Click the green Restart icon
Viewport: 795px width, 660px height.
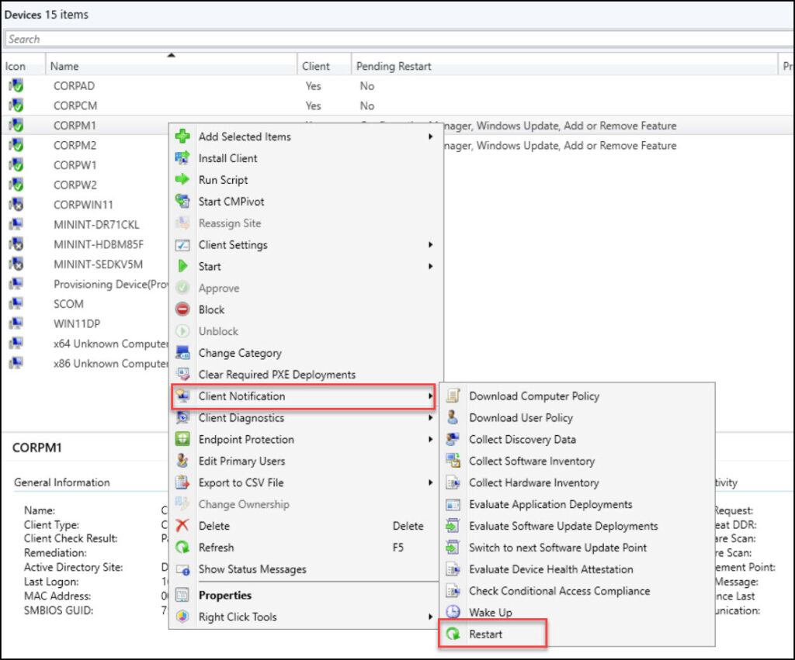click(453, 634)
